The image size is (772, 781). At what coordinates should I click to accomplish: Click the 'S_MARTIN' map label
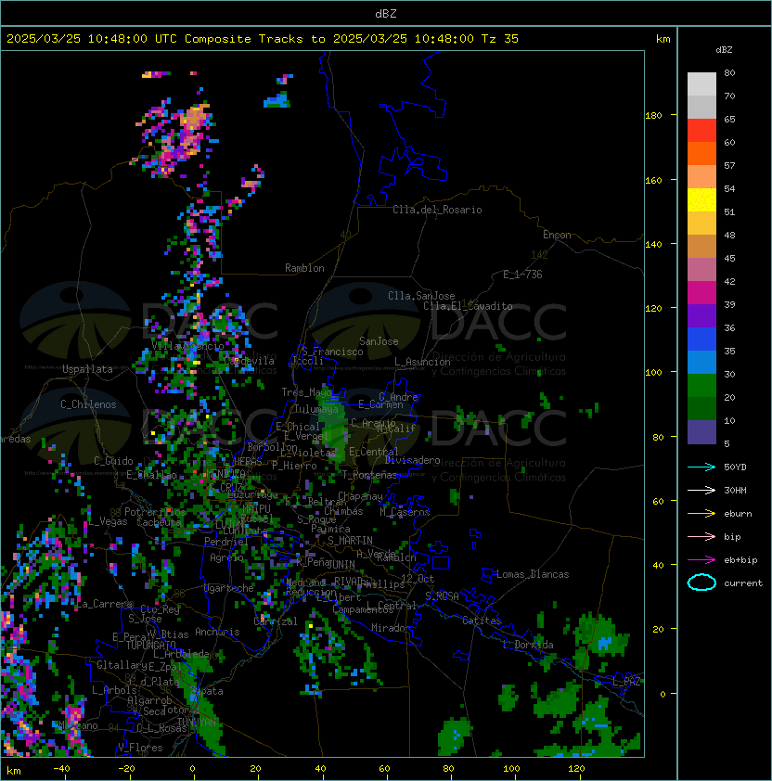(x=350, y=541)
